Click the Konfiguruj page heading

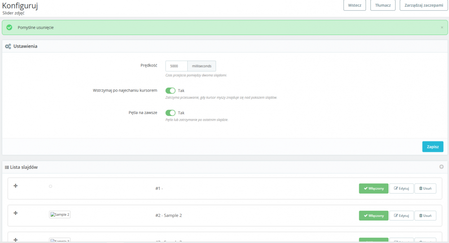tap(20, 5)
